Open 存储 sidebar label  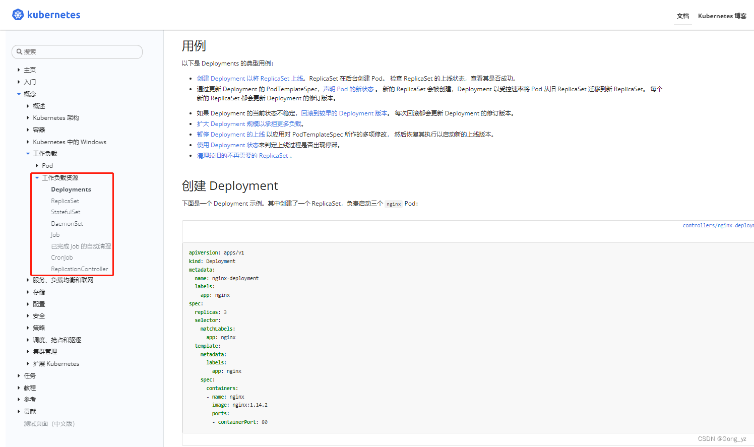[x=39, y=292]
